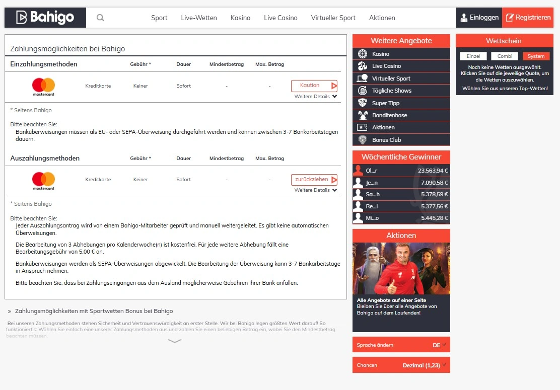Select the Kasino roulette icon in sidebar
This screenshot has height=390, width=560.
point(363,54)
